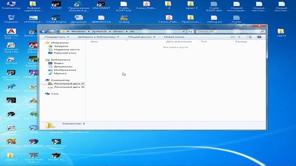Select Библиотеки in the navigation pane

tap(58, 59)
